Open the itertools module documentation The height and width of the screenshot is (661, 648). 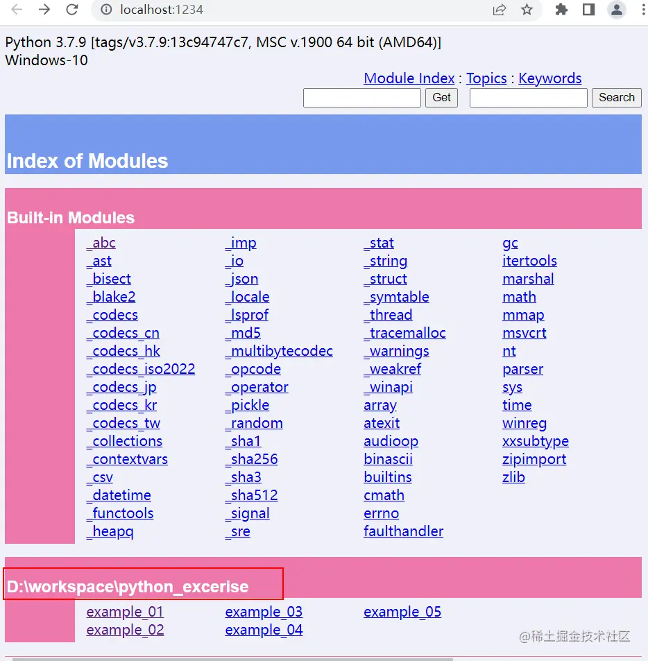point(529,261)
